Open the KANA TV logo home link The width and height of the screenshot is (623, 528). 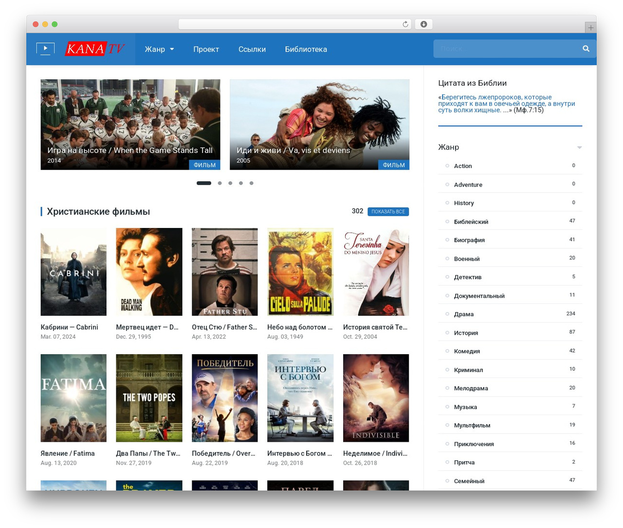[95, 49]
